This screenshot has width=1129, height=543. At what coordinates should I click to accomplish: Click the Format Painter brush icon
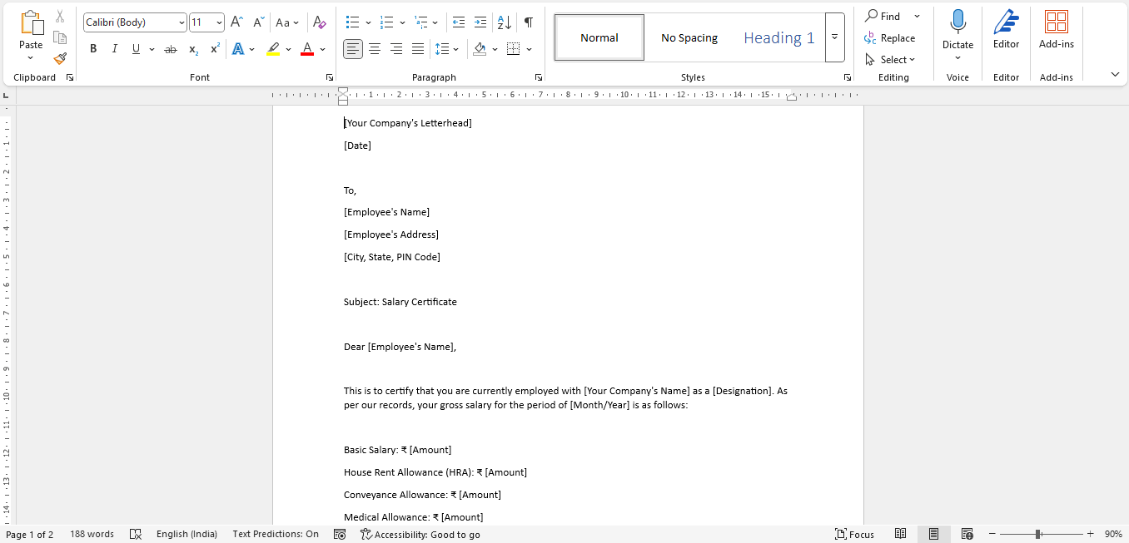pyautogui.click(x=60, y=58)
